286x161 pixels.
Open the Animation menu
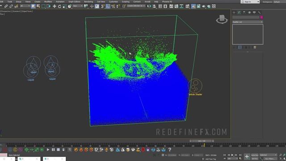click(60, 2)
